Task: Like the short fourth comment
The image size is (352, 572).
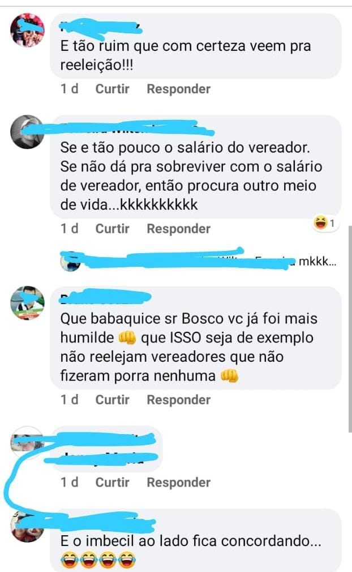Action: click(112, 482)
